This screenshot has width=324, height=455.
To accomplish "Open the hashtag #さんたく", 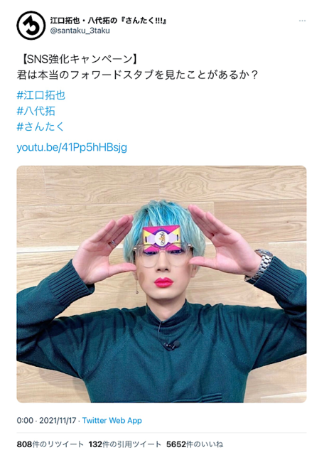I will click(40, 127).
